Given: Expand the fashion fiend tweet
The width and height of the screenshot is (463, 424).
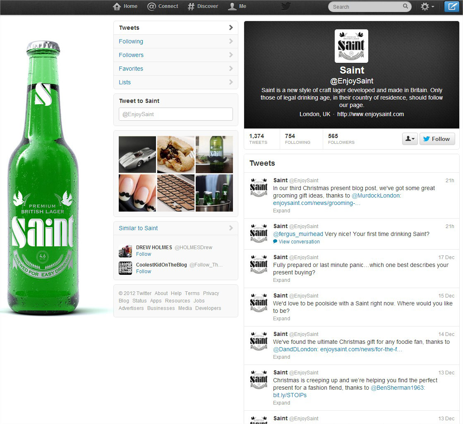Looking at the screenshot, I should pyautogui.click(x=281, y=403).
